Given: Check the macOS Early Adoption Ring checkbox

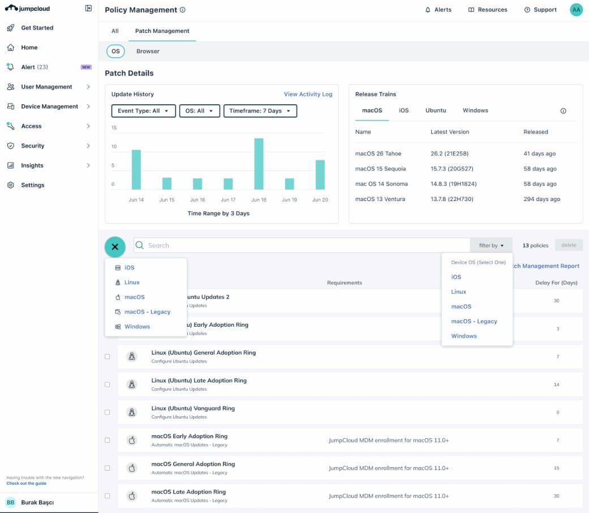Looking at the screenshot, I should [108, 440].
